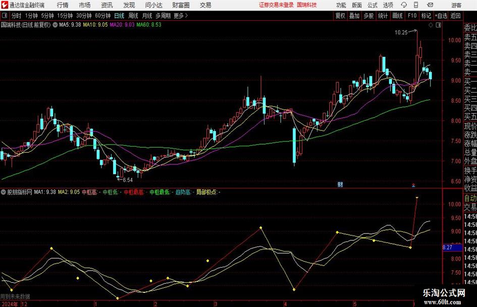Click the MA20: 9.03 label
This screenshot has width=477, height=307.
click(122, 25)
